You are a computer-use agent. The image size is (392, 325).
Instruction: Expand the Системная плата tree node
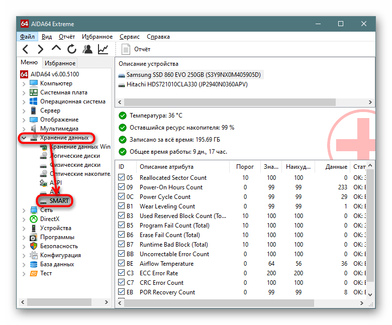(x=24, y=93)
